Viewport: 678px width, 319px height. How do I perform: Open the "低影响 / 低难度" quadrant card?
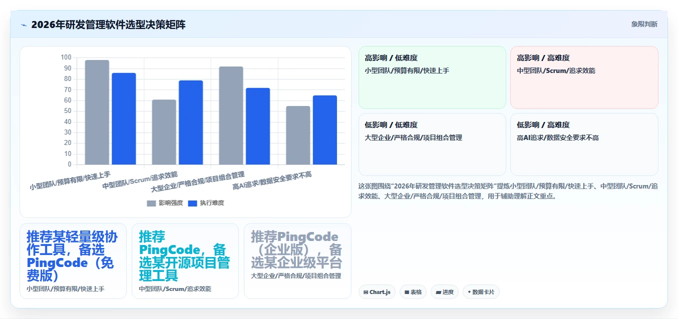(x=432, y=144)
